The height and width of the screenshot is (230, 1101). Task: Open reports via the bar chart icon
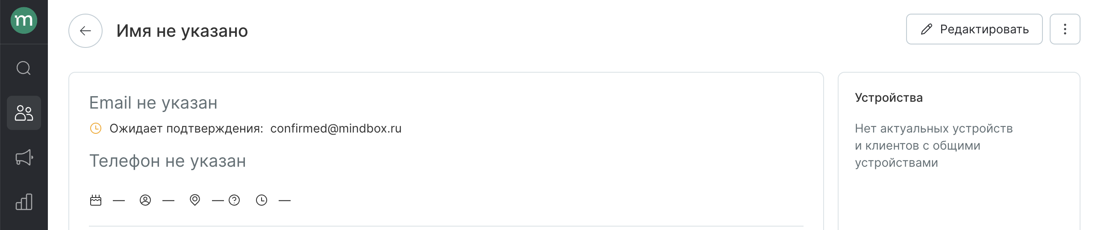24,202
